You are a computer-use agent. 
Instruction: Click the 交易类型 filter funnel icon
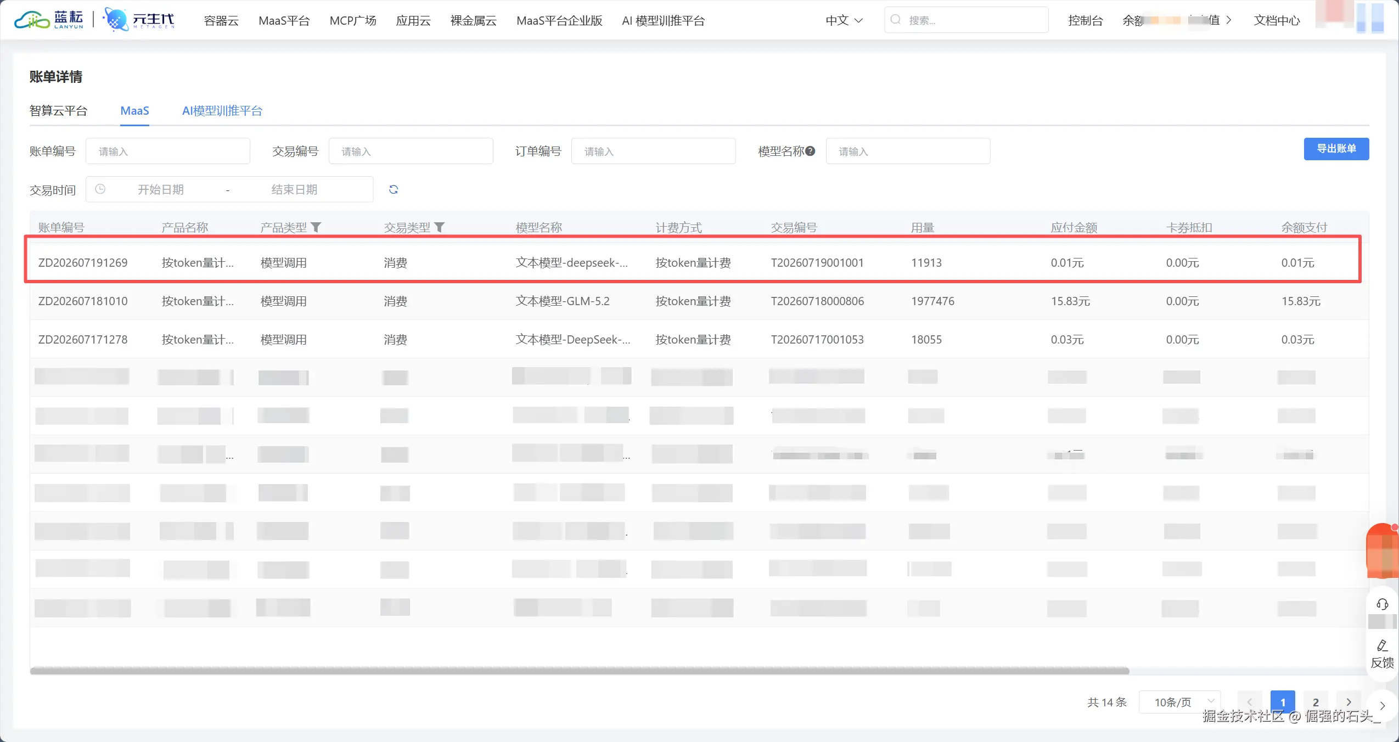(x=440, y=227)
